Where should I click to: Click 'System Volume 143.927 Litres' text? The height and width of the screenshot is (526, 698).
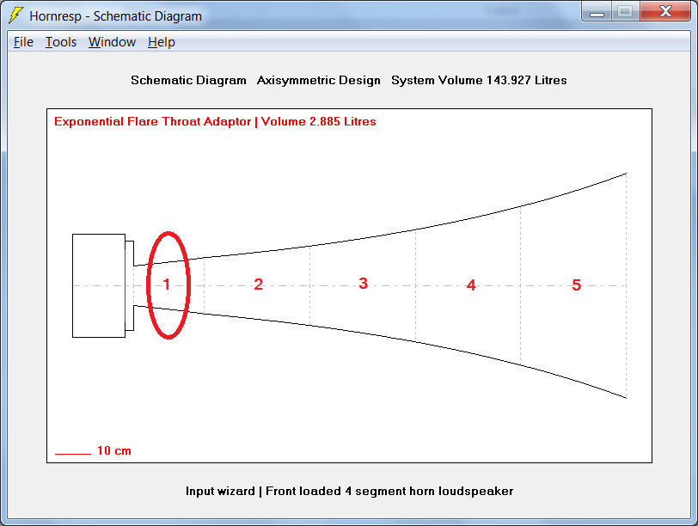[479, 80]
